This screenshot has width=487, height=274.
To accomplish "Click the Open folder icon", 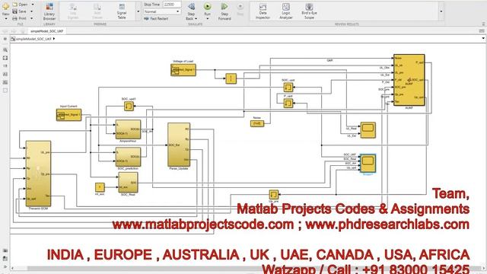I will 14,5.
